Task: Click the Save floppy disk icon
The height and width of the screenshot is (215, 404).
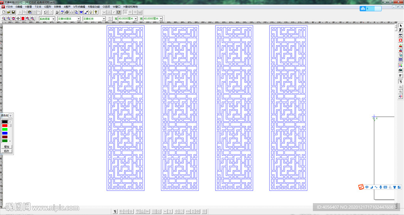Action: pos(13,12)
